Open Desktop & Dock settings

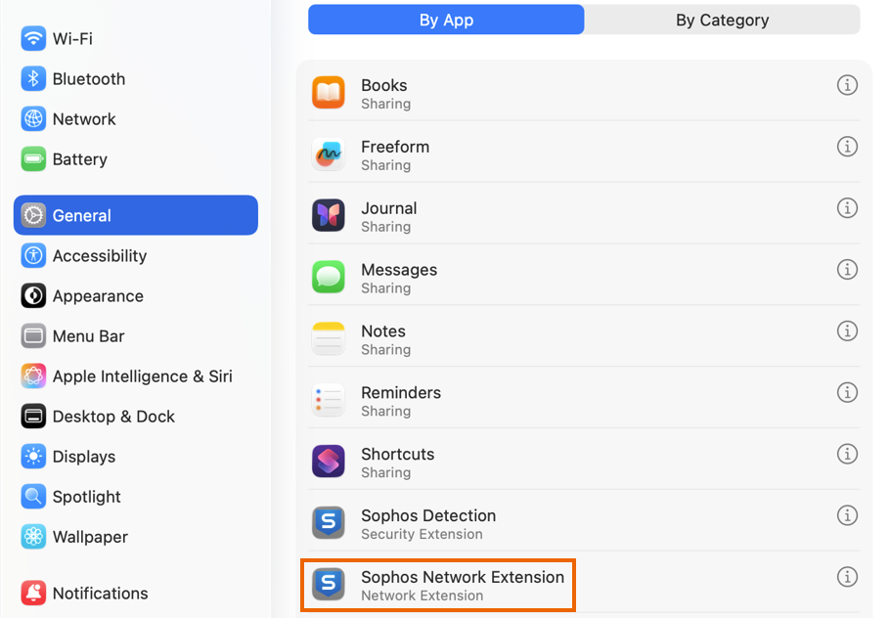pyautogui.click(x=108, y=416)
